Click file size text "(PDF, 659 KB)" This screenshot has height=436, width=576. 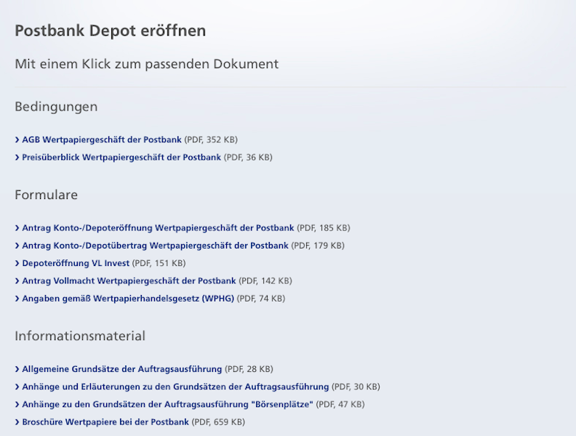coord(218,422)
